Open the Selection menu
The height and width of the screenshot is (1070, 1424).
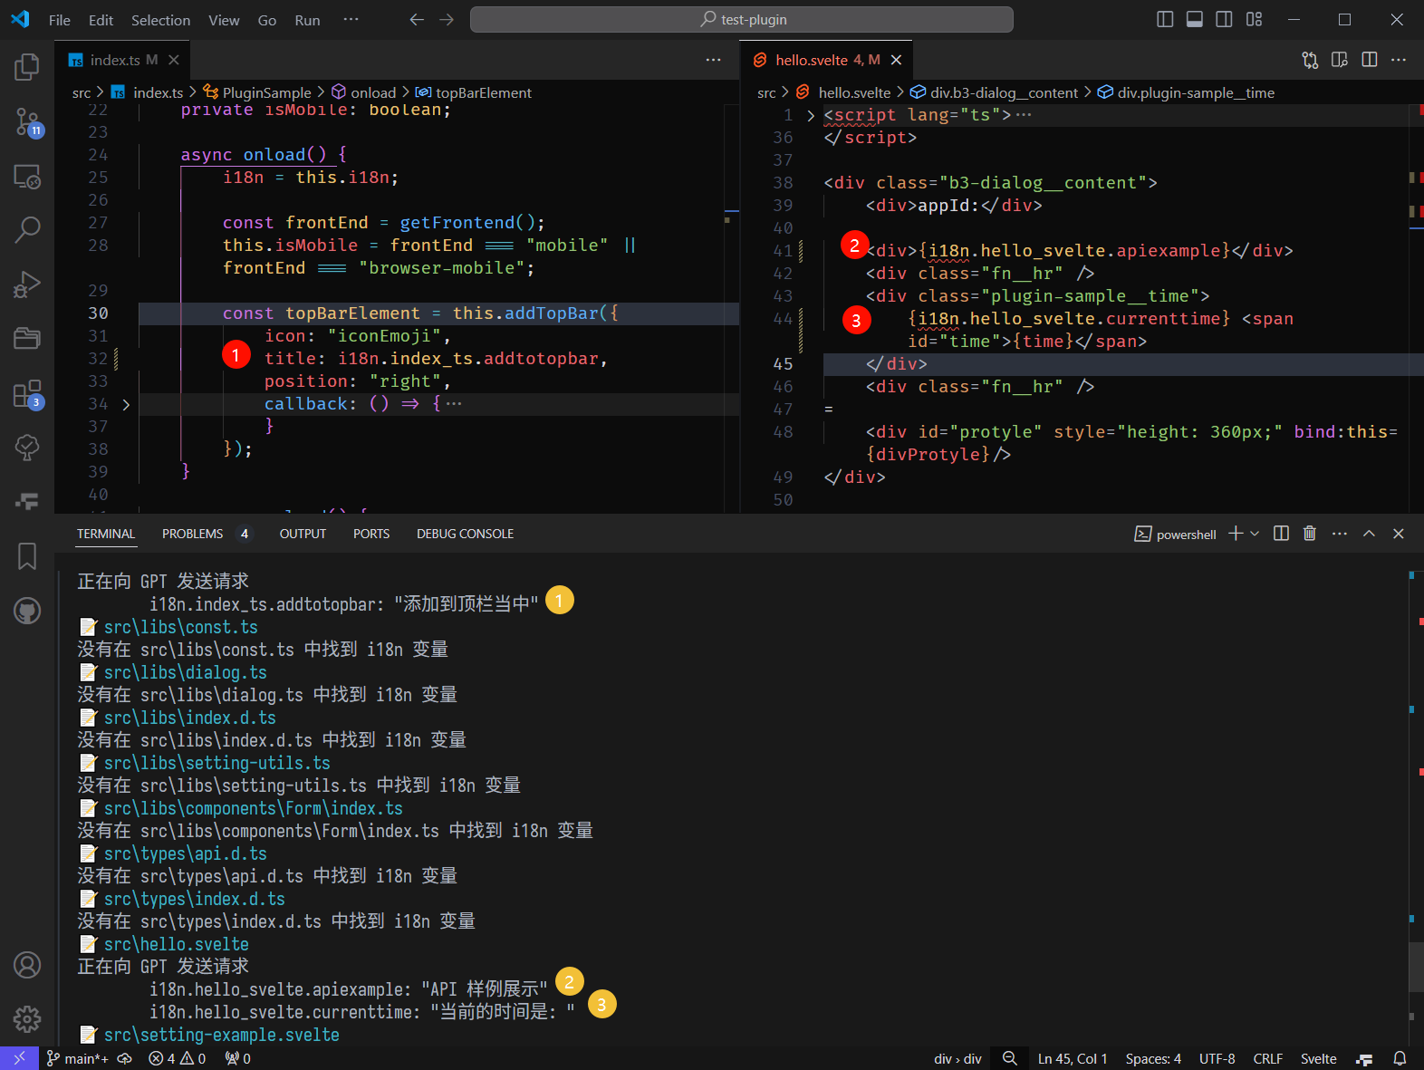160,20
